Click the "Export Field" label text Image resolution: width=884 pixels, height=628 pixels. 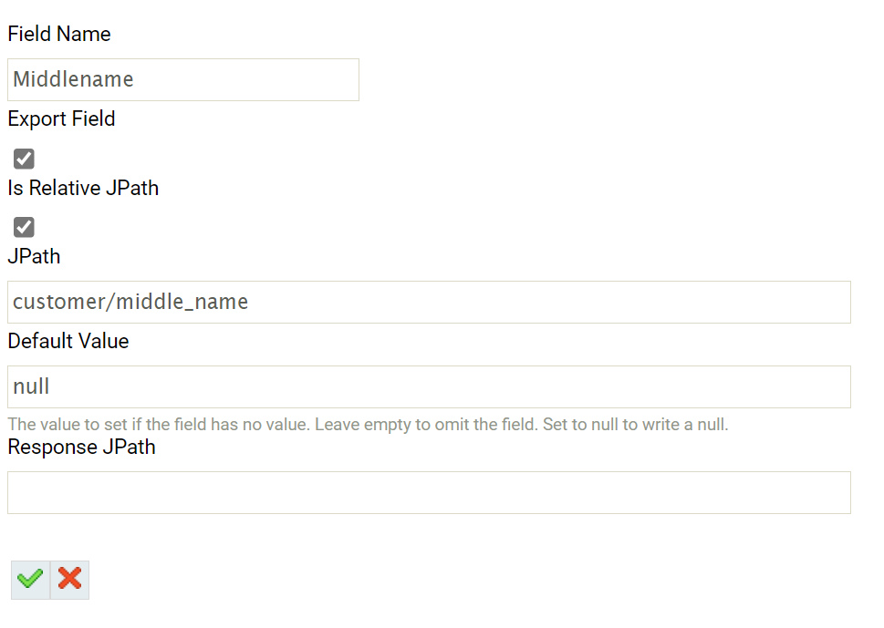61,118
